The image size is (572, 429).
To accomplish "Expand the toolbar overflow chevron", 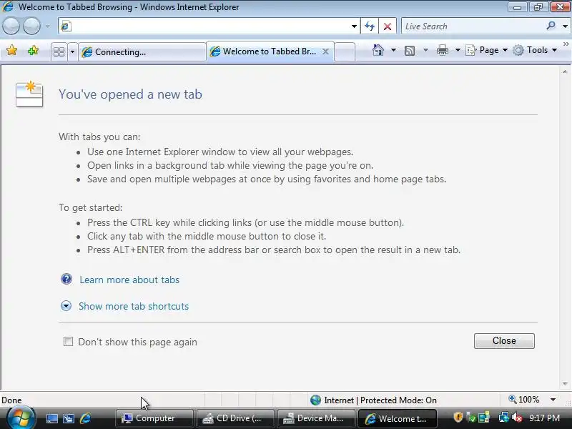I will point(566,44).
